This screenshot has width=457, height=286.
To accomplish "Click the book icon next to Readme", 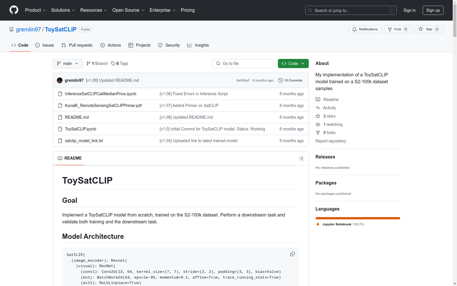I will (318, 100).
